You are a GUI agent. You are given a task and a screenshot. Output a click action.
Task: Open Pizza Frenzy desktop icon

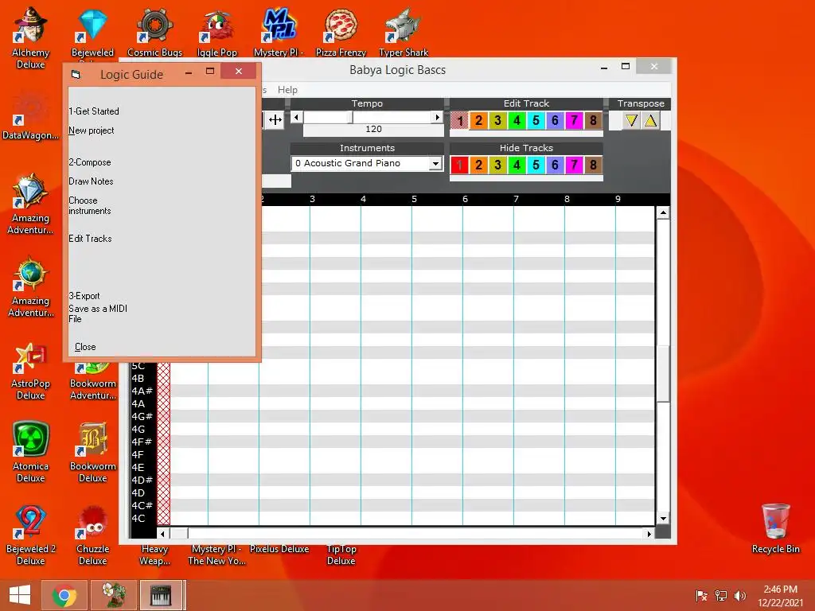(x=341, y=32)
